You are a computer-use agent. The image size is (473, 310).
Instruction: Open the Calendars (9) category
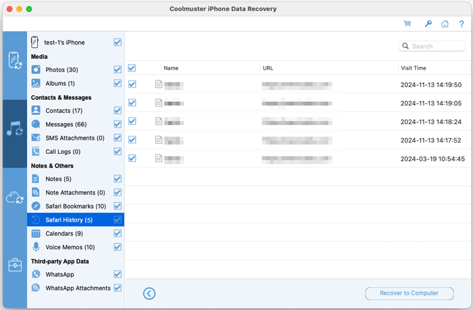(64, 234)
